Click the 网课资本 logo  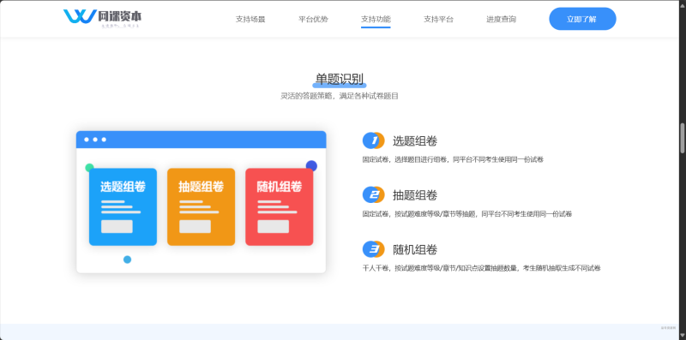102,18
